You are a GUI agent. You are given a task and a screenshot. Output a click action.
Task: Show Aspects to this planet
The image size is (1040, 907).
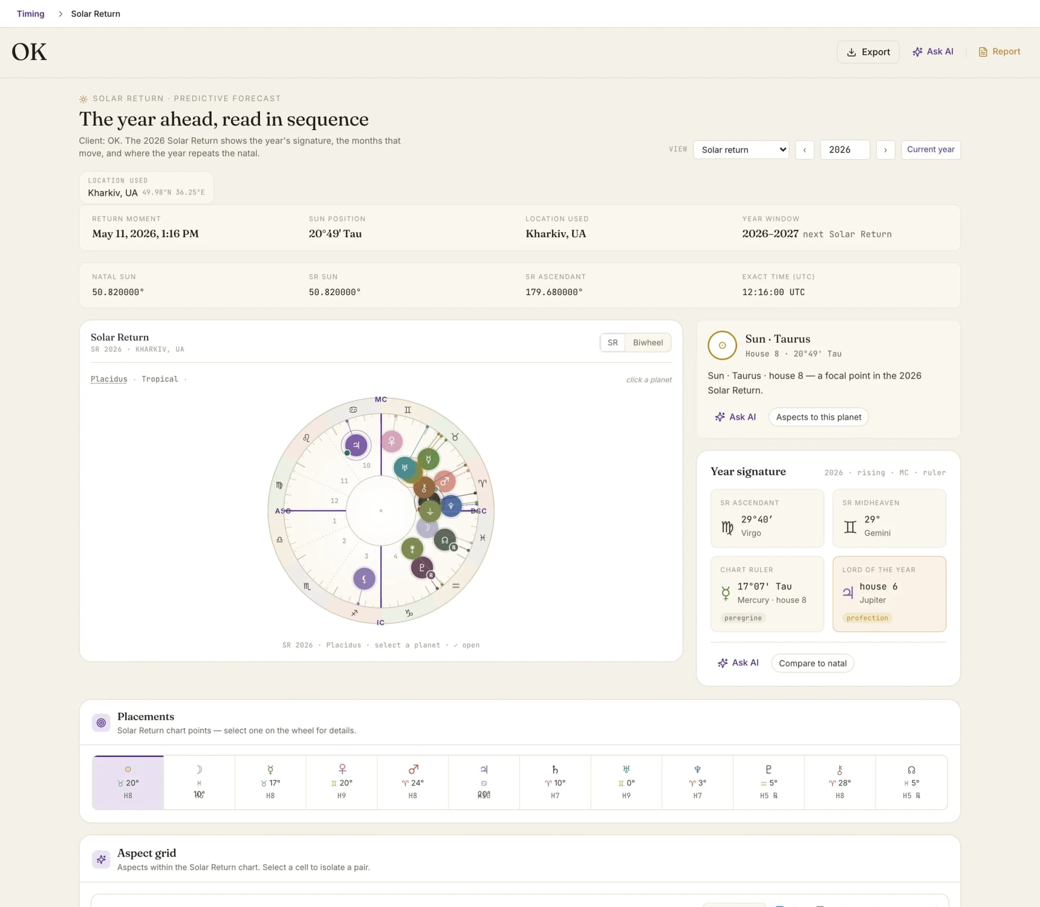coord(818,417)
